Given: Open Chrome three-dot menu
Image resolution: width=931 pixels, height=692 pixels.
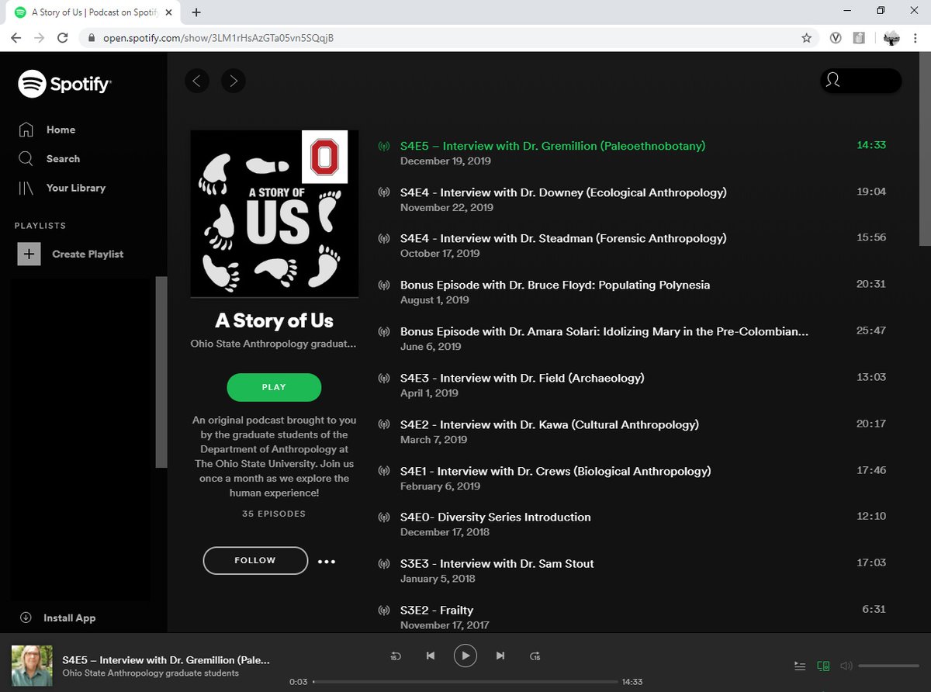Looking at the screenshot, I should click(916, 37).
